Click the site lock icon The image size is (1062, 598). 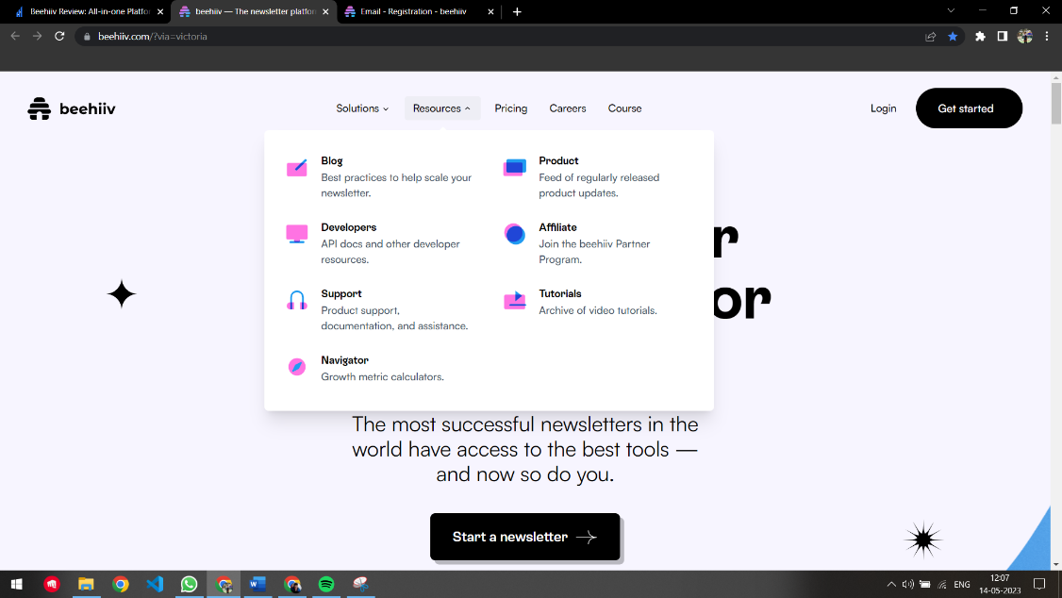coord(87,37)
